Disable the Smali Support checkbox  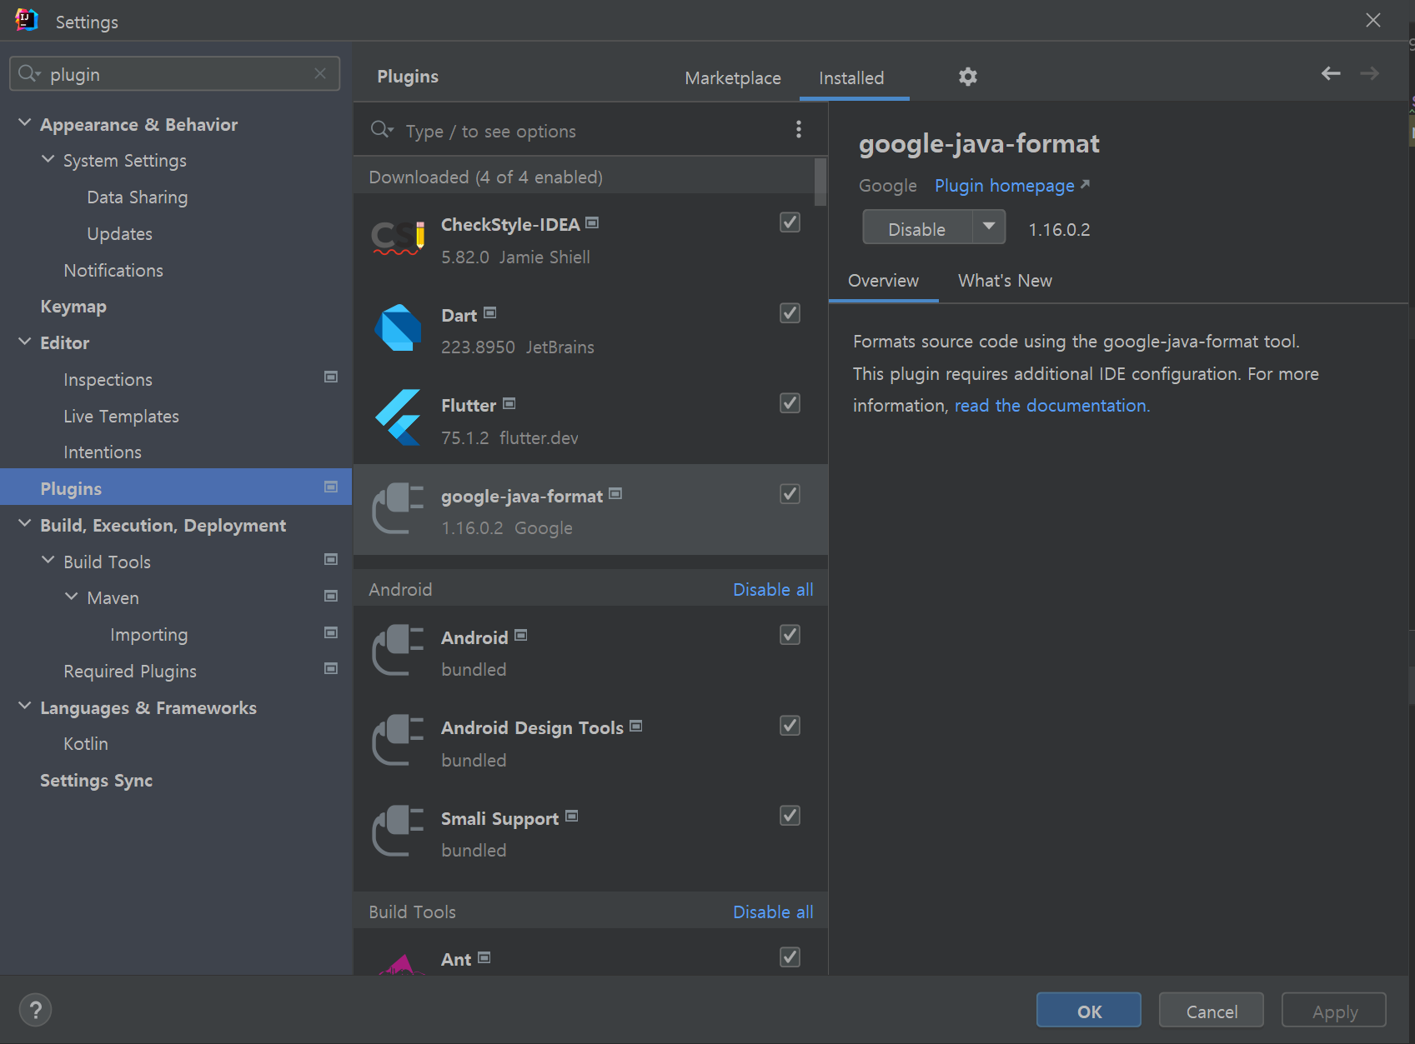click(790, 816)
